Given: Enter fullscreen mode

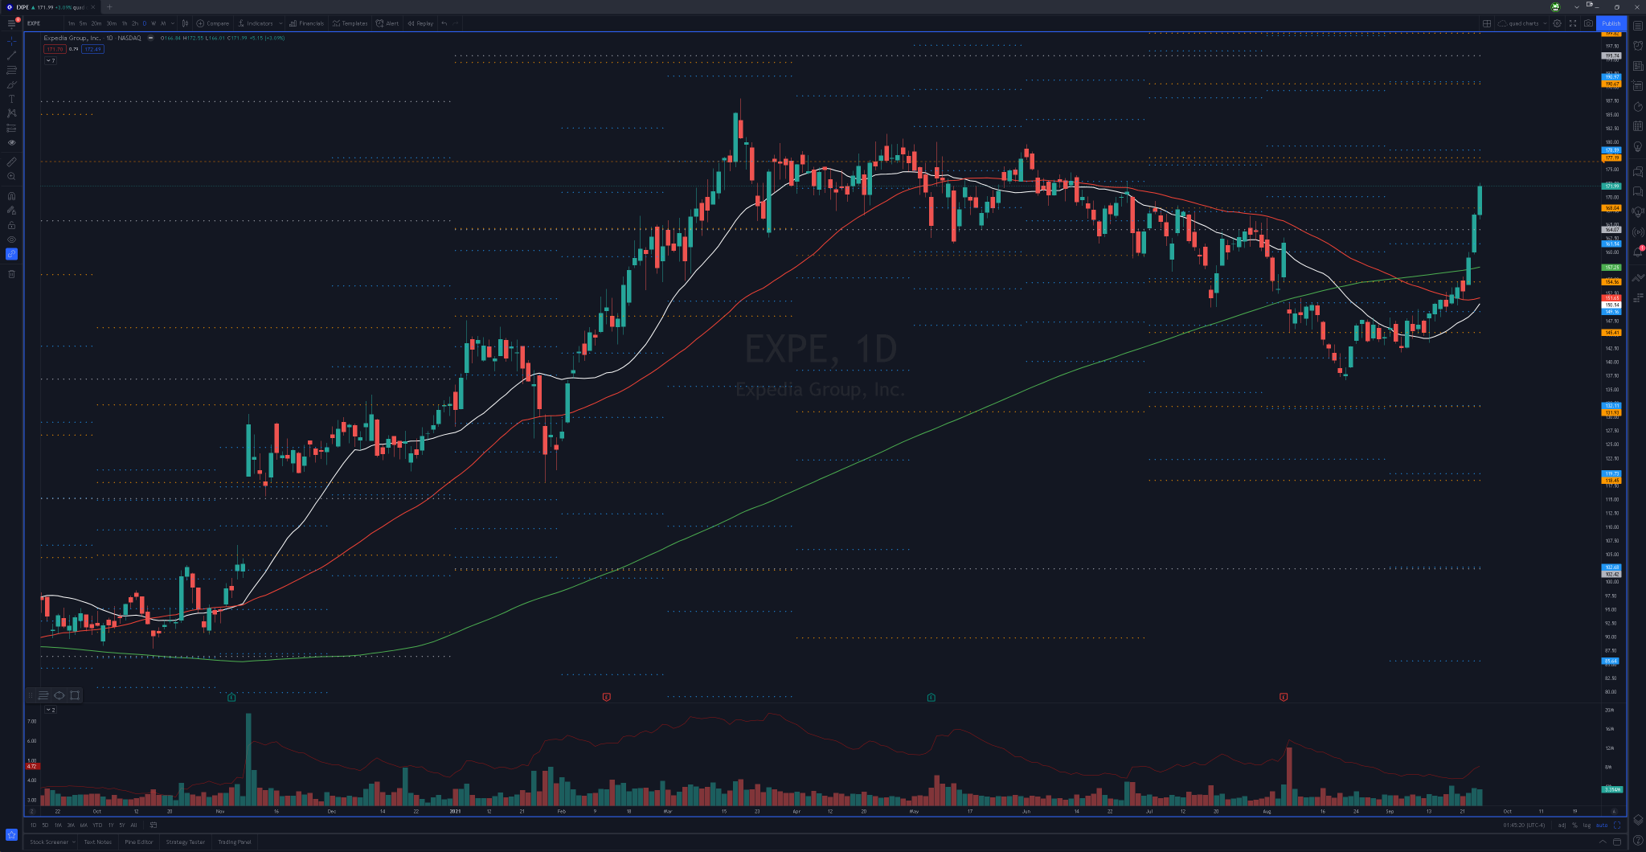Looking at the screenshot, I should pos(1573,23).
